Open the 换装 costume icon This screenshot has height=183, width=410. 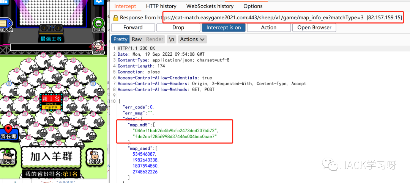[x=95, y=158]
